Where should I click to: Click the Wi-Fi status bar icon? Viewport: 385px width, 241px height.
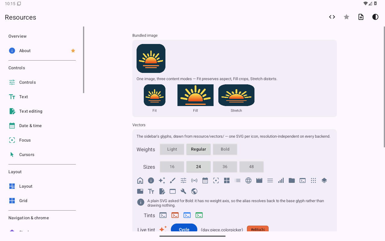pyautogui.click(x=365, y=4)
